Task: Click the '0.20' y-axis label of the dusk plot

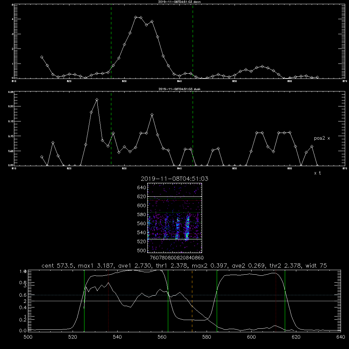Action: [11, 106]
